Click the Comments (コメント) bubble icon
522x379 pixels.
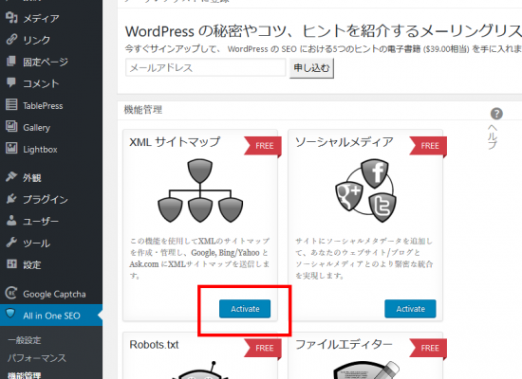pyautogui.click(x=11, y=82)
